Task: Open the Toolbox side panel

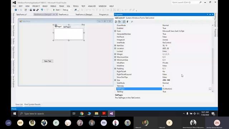Action: 14,41
